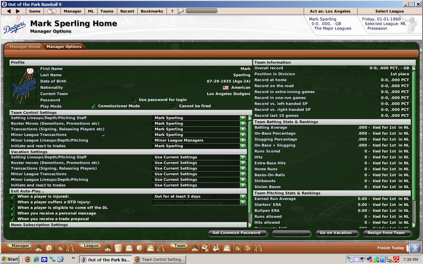Click the magnifying glass search icon
Screen dimensions: 423x264
click(181, 11)
